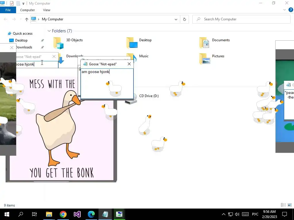Open the View ribbon tab
The image size is (294, 220).
point(47,10)
